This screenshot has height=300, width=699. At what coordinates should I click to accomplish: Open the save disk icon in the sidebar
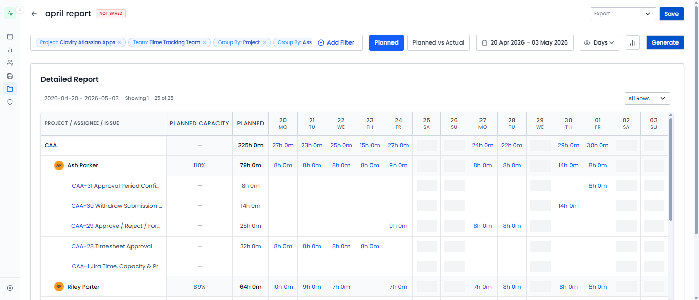coord(10,76)
